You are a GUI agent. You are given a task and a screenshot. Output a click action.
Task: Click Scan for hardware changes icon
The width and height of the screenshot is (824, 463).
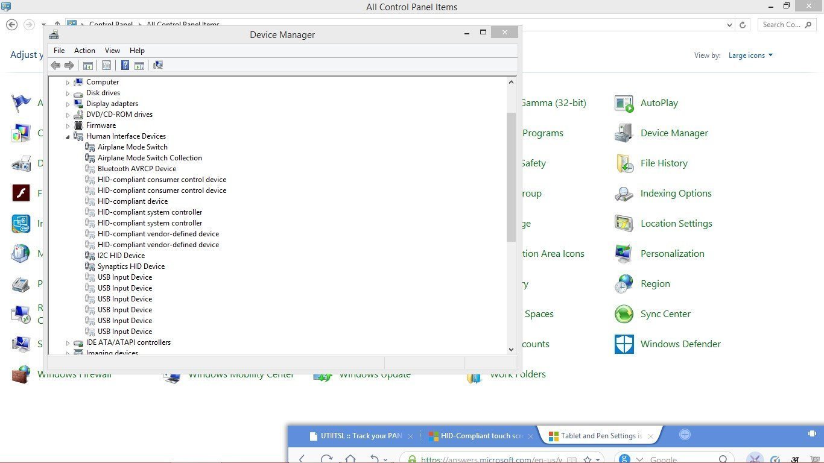158,65
